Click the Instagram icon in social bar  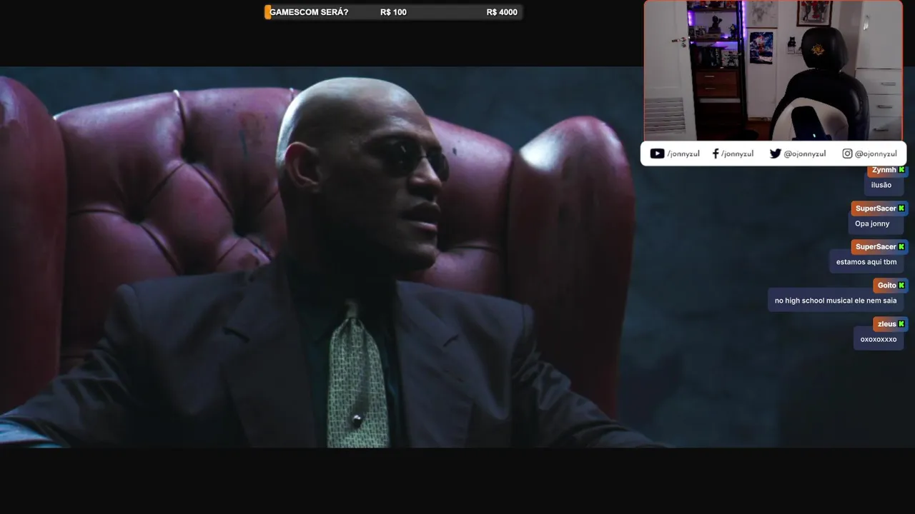[x=847, y=153]
